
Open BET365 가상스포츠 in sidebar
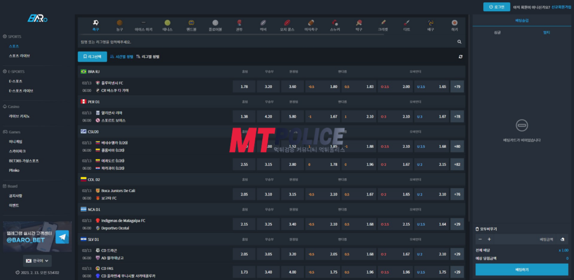coord(24,161)
